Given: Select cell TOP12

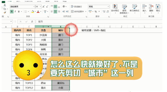Looking at the screenshot, I should tap(29, 88).
